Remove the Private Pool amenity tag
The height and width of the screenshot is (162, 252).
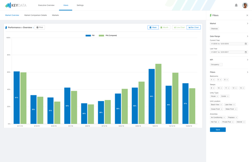point(233,122)
